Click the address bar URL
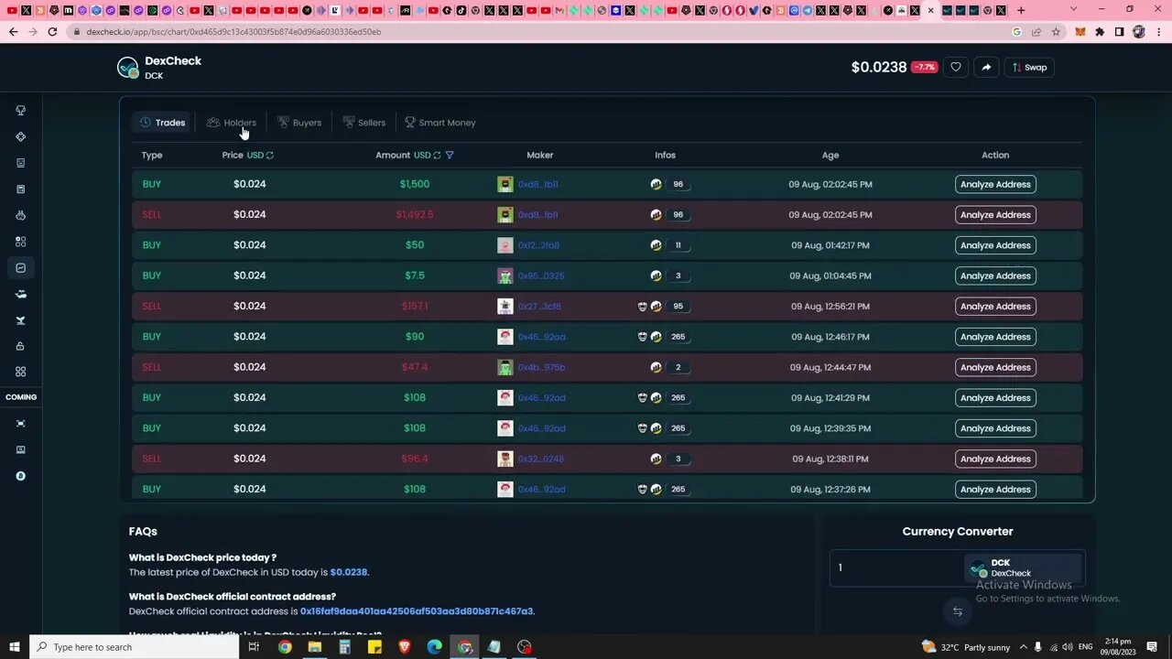Viewport: 1172px width, 659px height. click(233, 31)
